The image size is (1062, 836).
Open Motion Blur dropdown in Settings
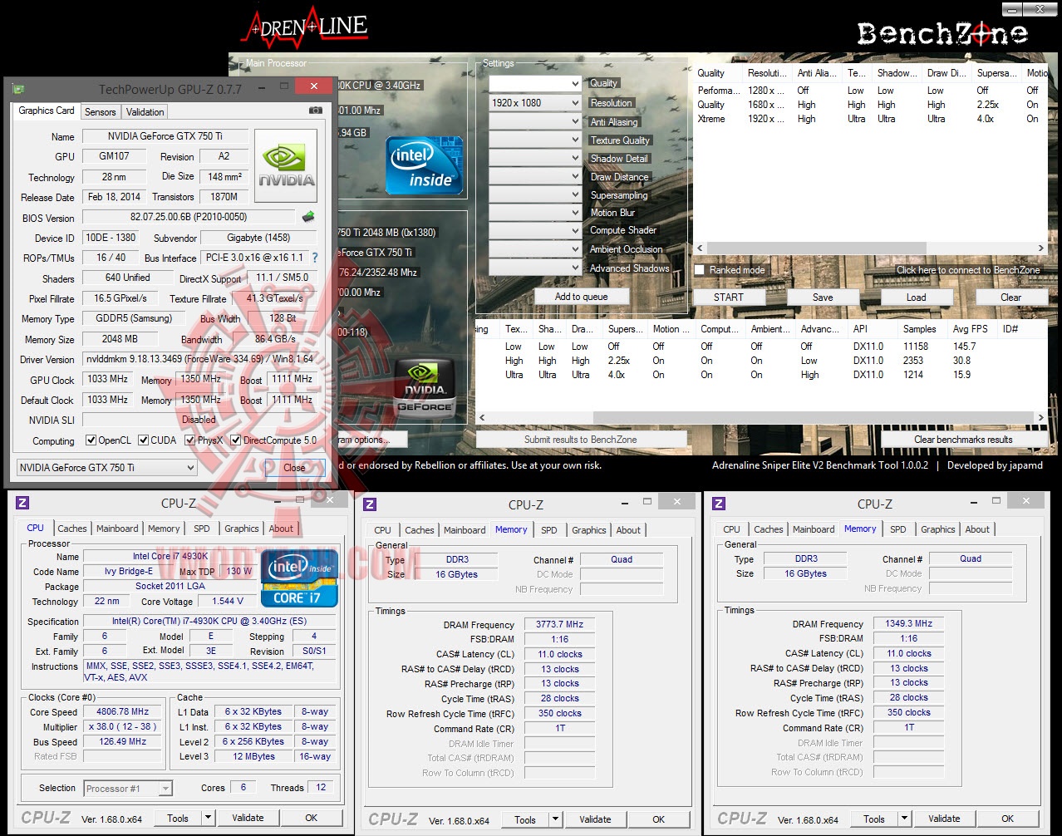coord(534,213)
